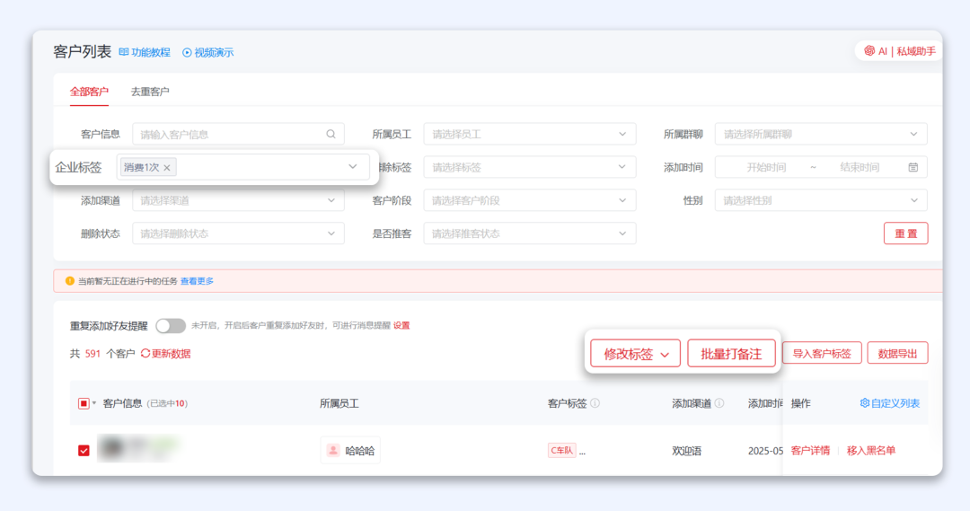The image size is (970, 511).
Task: Remove the 消费1次 tag with its x
Action: click(x=167, y=167)
